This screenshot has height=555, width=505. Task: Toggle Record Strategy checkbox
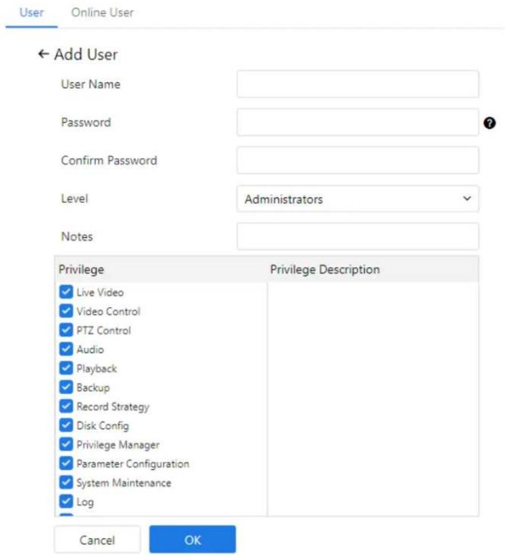point(66,407)
